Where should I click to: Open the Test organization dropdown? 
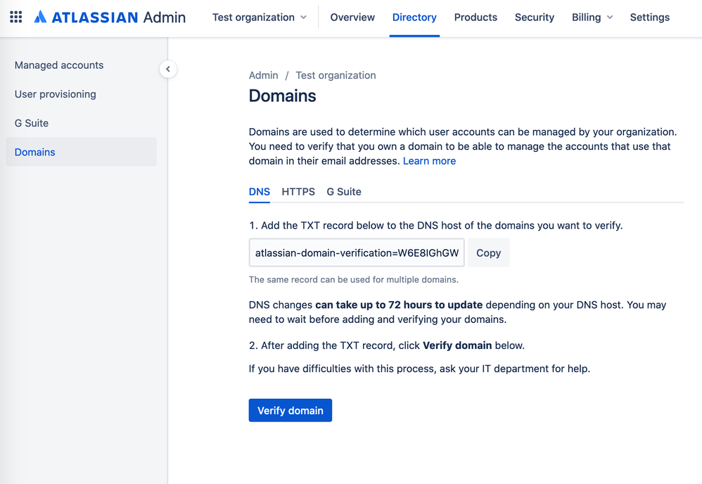[260, 17]
